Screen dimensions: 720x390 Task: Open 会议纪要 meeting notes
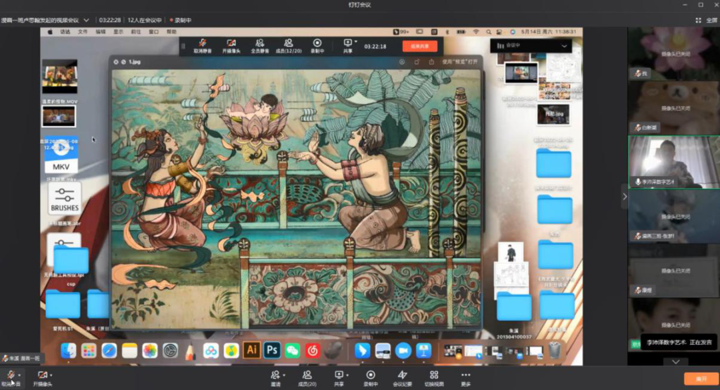click(x=402, y=378)
